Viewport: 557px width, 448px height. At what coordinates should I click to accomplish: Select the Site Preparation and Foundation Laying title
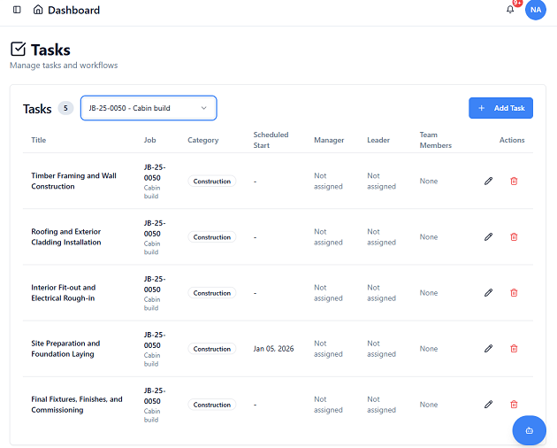coord(65,349)
